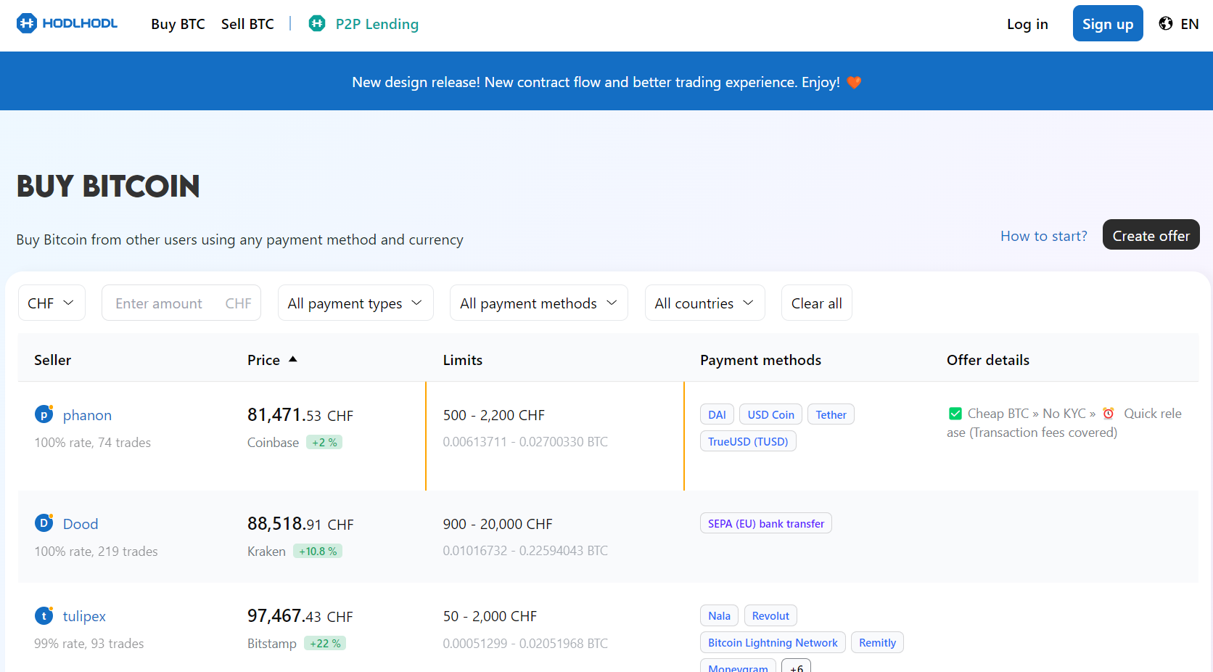Click the P2P Lending teal logo icon
The image size is (1213, 672).
pos(317,23)
